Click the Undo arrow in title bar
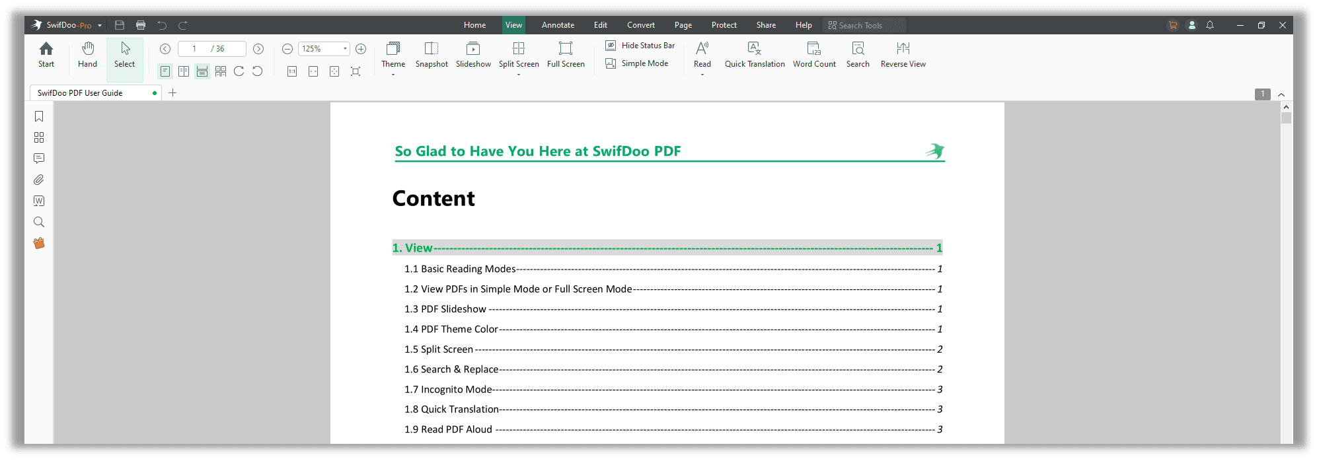The width and height of the screenshot is (1317, 461). (x=162, y=25)
